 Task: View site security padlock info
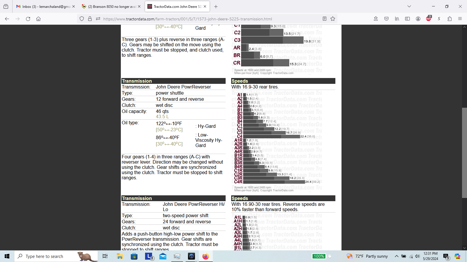click(90, 19)
